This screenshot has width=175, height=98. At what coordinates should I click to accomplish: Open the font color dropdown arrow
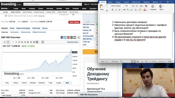click(x=147, y=10)
